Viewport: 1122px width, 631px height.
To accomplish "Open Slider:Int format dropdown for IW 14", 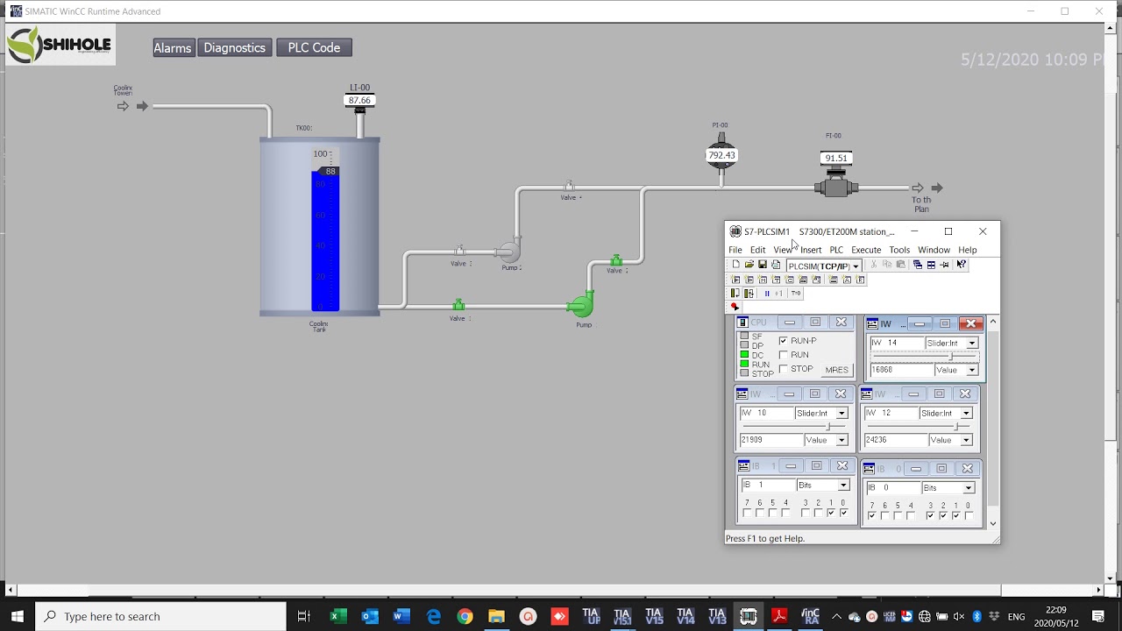I will click(972, 343).
